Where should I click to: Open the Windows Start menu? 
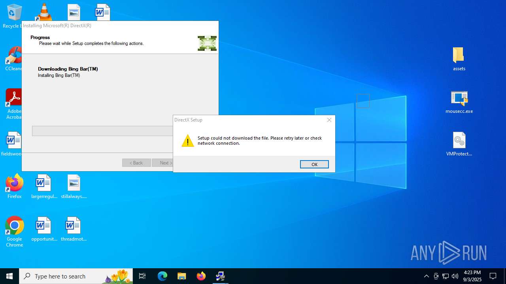pyautogui.click(x=9, y=276)
